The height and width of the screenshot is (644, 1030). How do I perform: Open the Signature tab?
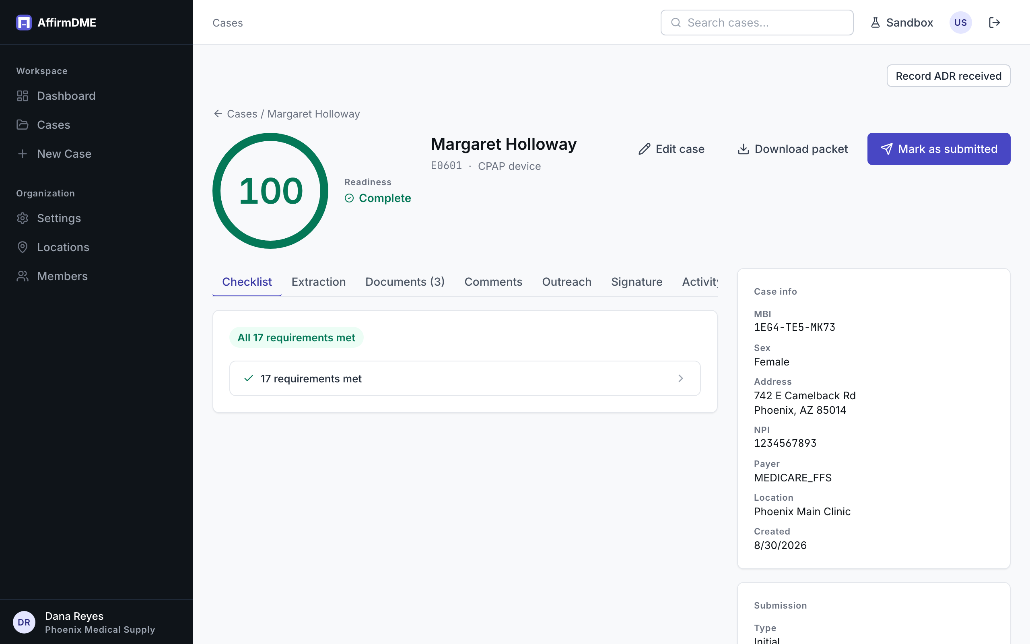pyautogui.click(x=637, y=282)
